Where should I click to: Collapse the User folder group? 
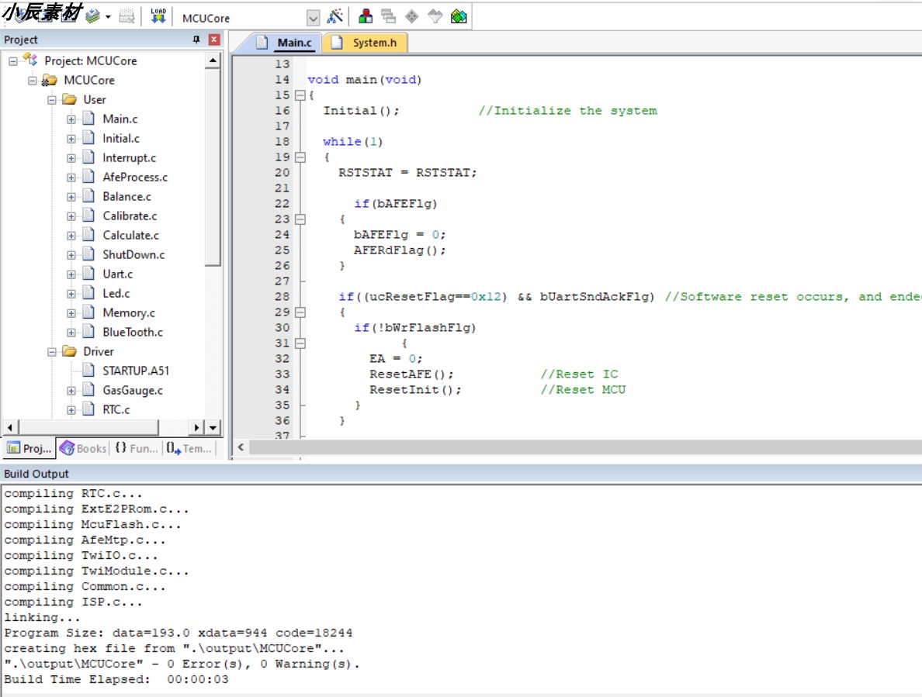pyautogui.click(x=52, y=100)
